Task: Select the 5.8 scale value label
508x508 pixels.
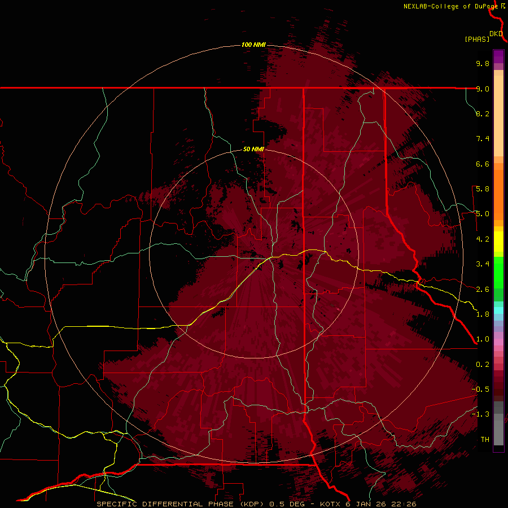Action: coord(483,189)
